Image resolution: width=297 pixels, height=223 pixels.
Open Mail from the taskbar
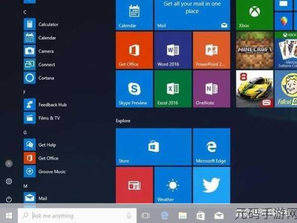(219, 216)
